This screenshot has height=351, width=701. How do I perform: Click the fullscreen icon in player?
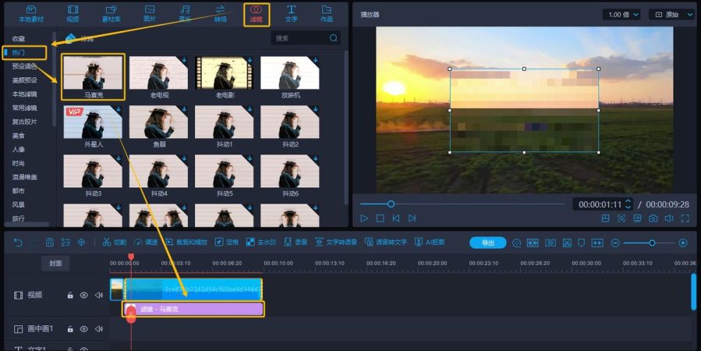pos(685,218)
